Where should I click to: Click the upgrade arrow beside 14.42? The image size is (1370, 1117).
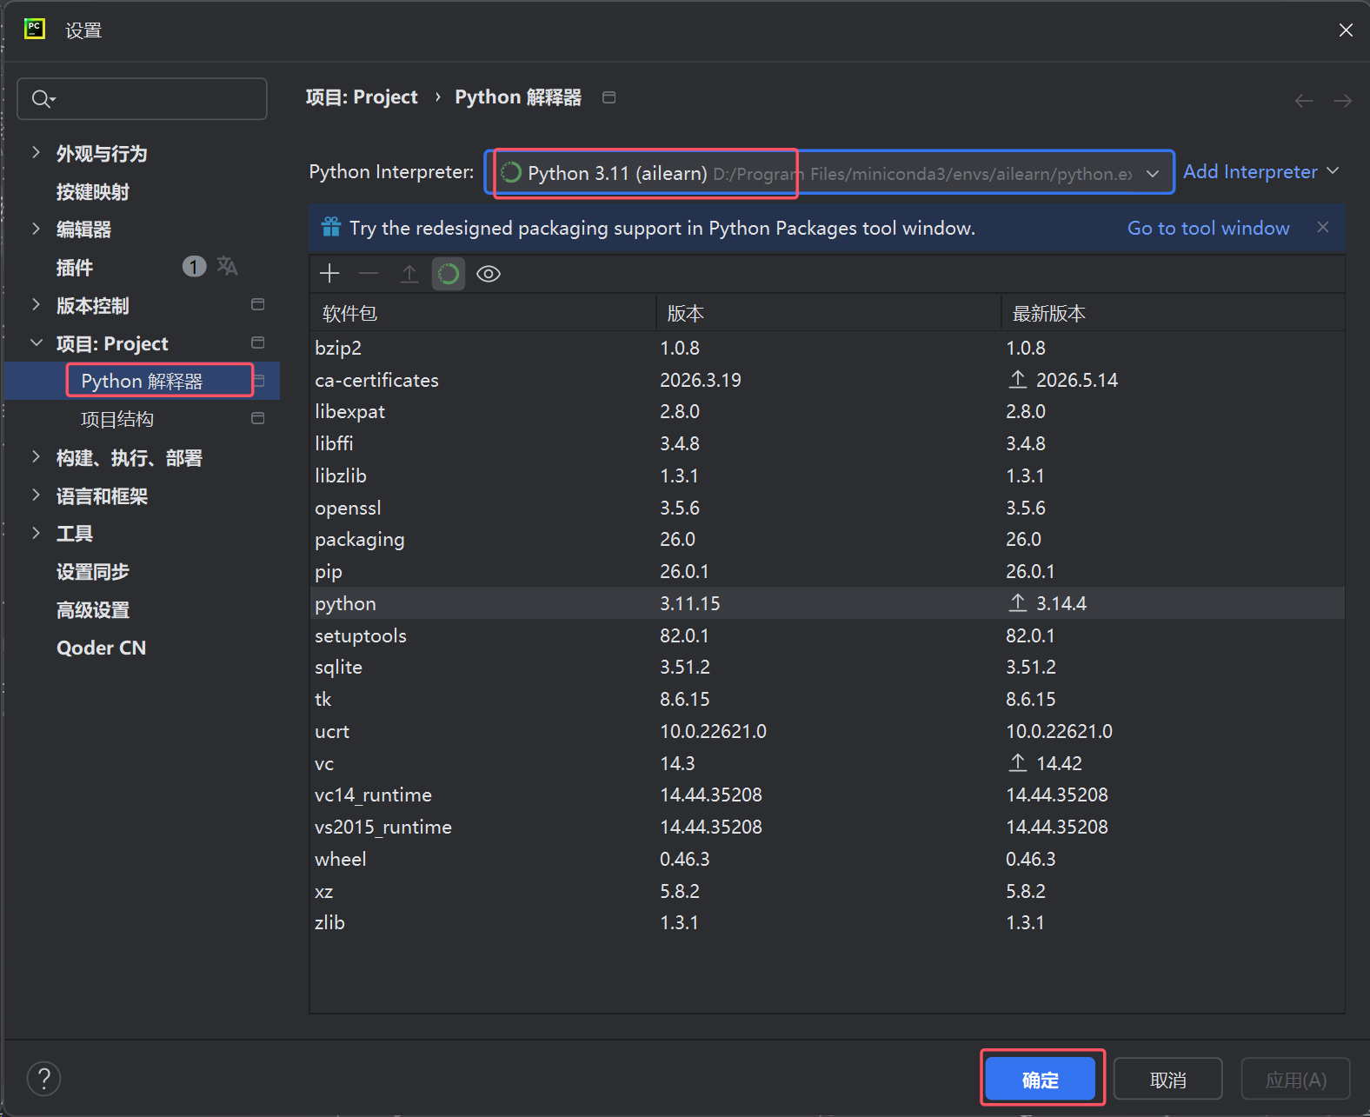tap(1018, 762)
